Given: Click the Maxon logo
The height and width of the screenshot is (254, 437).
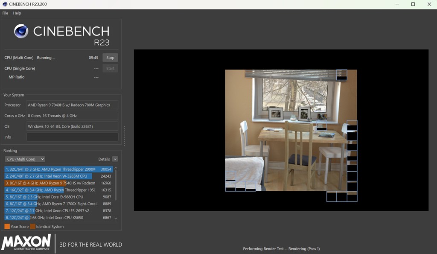Looking at the screenshot, I should click(x=26, y=242).
